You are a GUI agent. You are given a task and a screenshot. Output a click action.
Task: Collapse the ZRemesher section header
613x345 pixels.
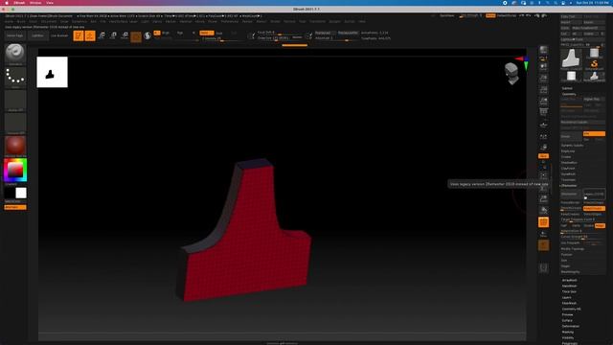(x=569, y=186)
